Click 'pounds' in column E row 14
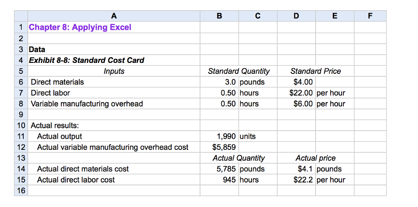The height and width of the screenshot is (207, 418). tap(335, 169)
